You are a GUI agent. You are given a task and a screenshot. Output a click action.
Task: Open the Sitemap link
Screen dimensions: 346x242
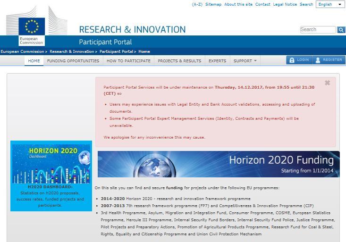pos(213,4)
